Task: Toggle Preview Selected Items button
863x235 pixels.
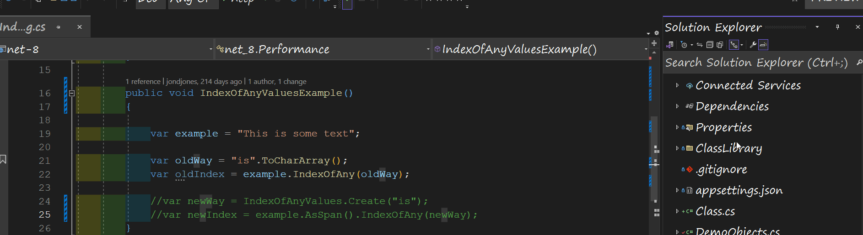Action: point(763,45)
